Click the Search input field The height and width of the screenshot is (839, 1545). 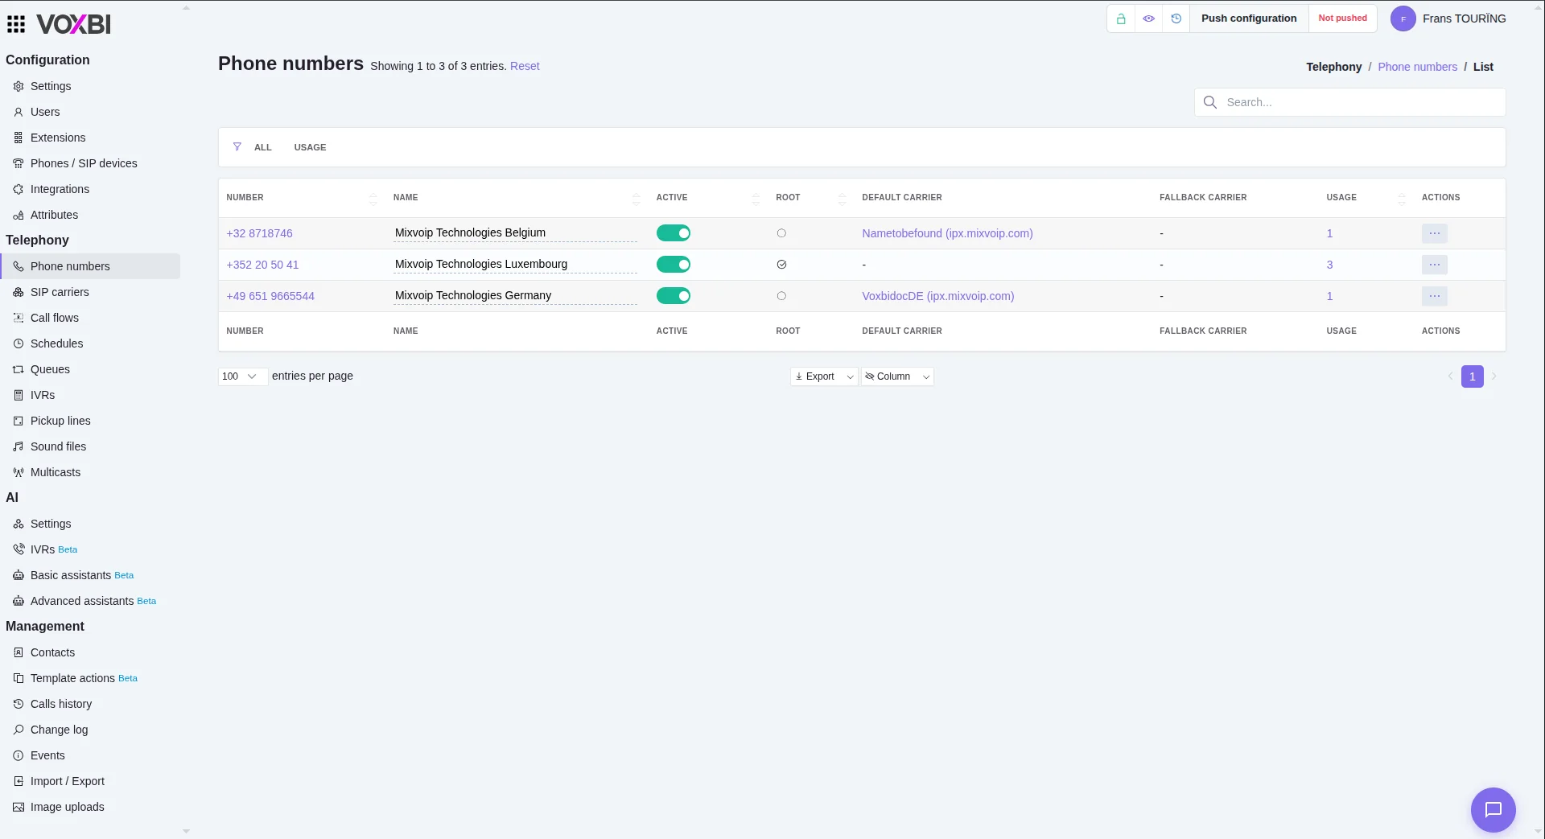coord(1349,102)
